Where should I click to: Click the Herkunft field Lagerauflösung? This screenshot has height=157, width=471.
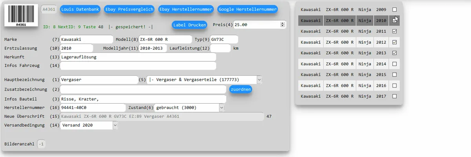[x=138, y=57]
